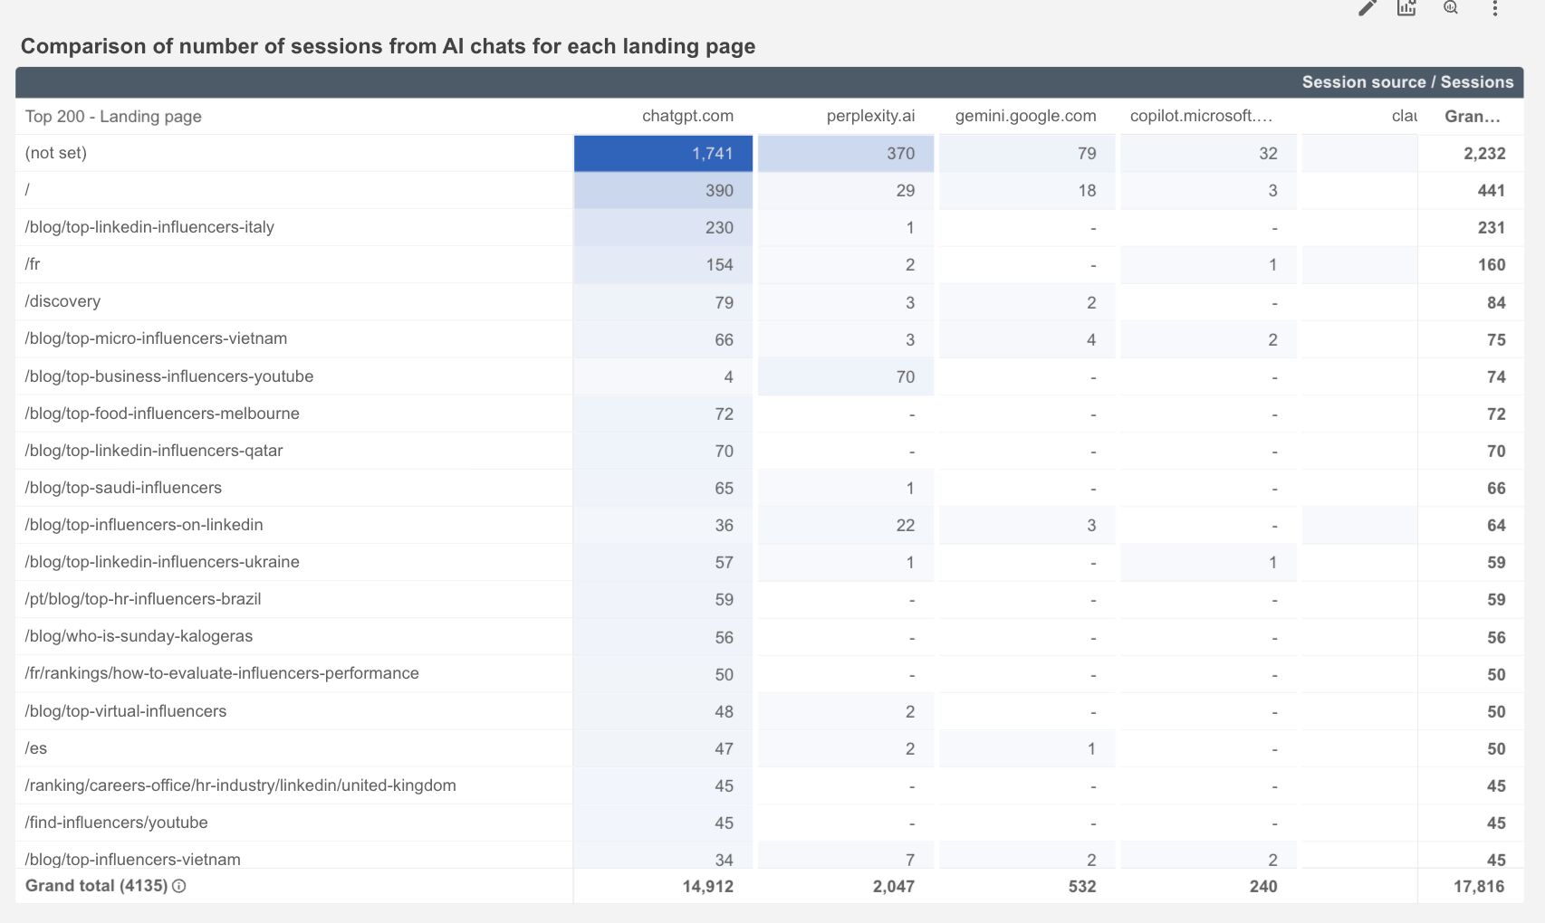Sort by chatgpt.com column header
Viewport: 1545px width, 923px height.
point(686,116)
